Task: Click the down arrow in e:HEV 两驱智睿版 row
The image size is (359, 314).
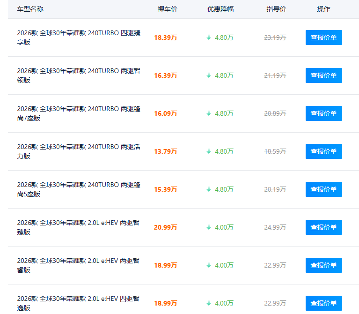Action: click(x=209, y=265)
